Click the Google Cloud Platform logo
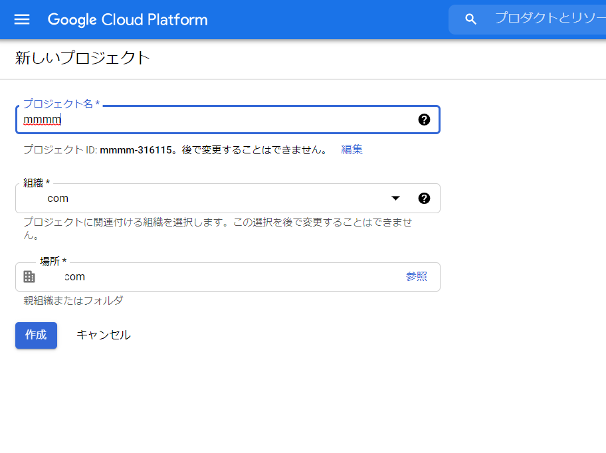This screenshot has width=606, height=453. click(127, 19)
